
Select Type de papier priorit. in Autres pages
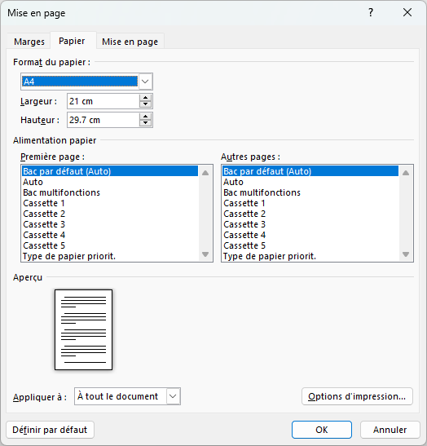pyautogui.click(x=310, y=256)
